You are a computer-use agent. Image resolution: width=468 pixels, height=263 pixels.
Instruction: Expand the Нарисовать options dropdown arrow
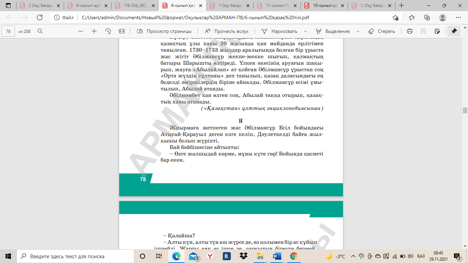coord(306,31)
